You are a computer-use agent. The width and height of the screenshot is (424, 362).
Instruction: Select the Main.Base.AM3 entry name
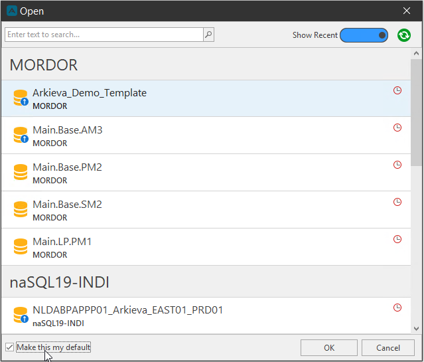[x=68, y=130]
